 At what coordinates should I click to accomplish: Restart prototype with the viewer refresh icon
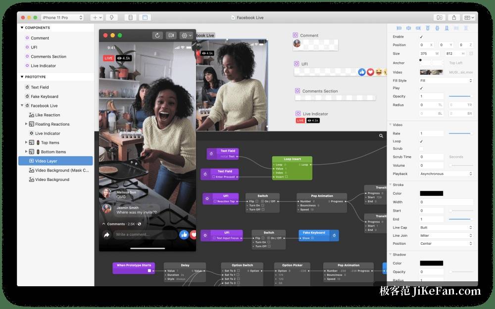pyautogui.click(x=157, y=35)
